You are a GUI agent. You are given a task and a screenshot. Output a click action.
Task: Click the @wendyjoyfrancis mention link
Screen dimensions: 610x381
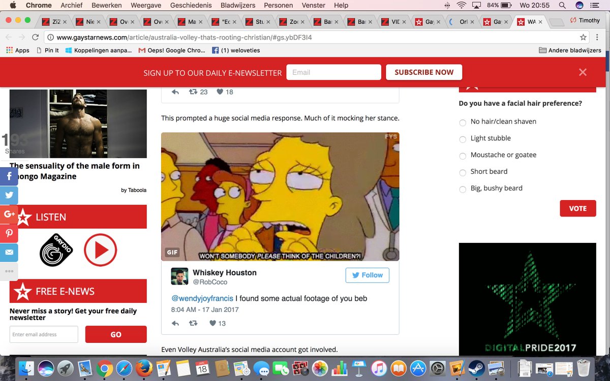(202, 298)
